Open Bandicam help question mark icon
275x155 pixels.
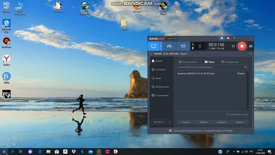click(x=234, y=38)
